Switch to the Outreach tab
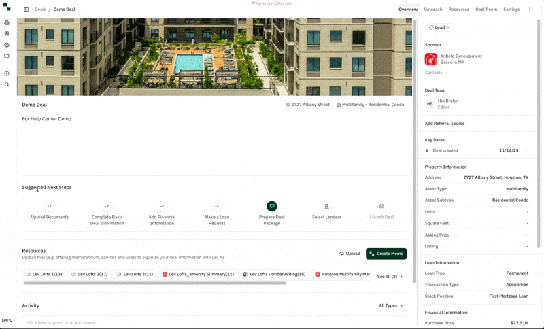The height and width of the screenshot is (329, 544). coord(432,10)
